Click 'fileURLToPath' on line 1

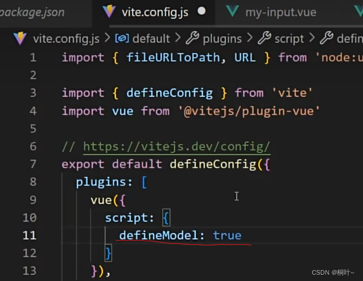[173, 57]
